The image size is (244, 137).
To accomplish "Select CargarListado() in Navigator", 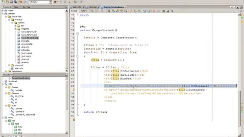I will (x=21, y=78).
